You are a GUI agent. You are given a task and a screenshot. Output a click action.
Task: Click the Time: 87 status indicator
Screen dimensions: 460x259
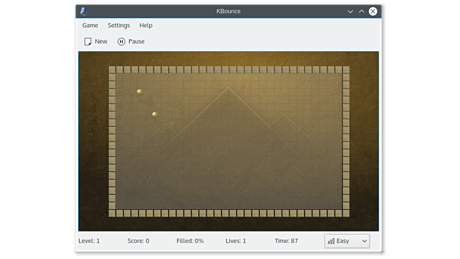click(286, 241)
